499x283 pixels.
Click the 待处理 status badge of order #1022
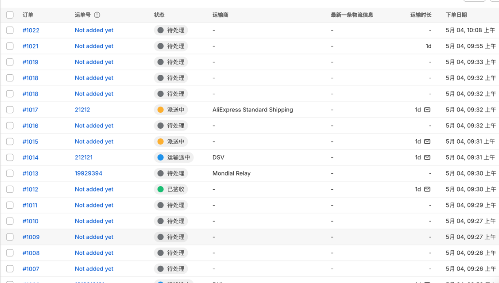pyautogui.click(x=171, y=30)
